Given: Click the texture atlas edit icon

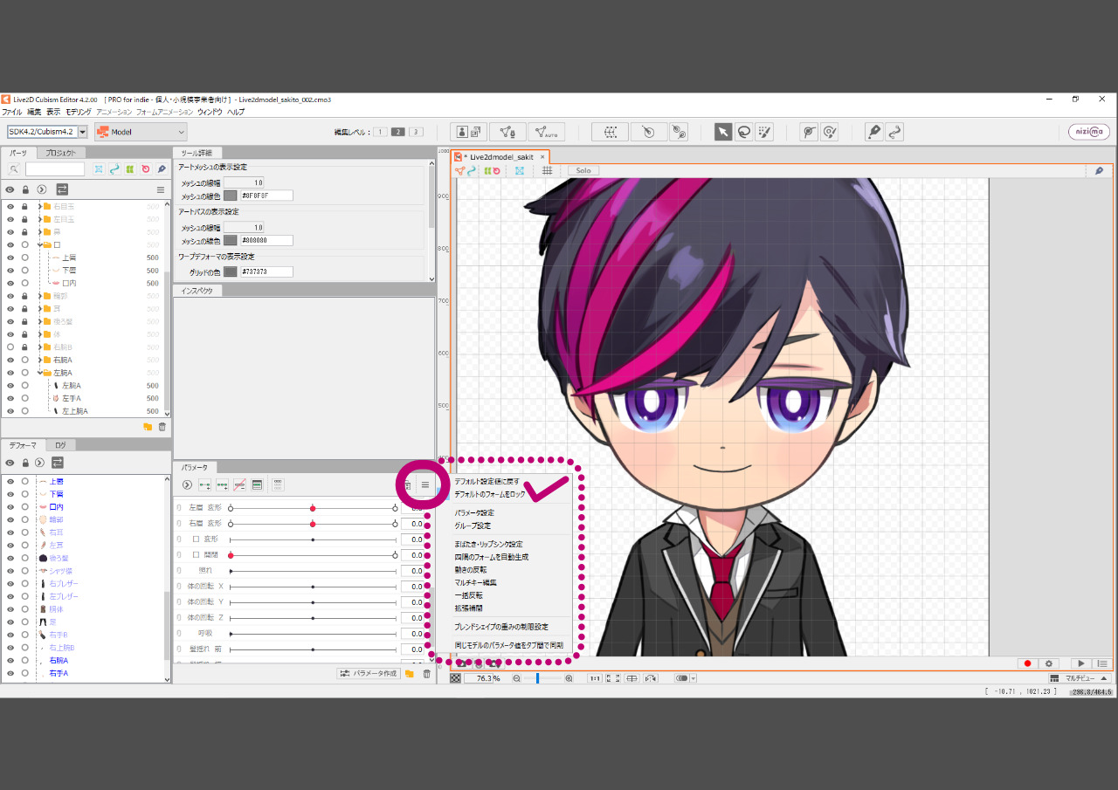Looking at the screenshot, I should click(x=469, y=132).
